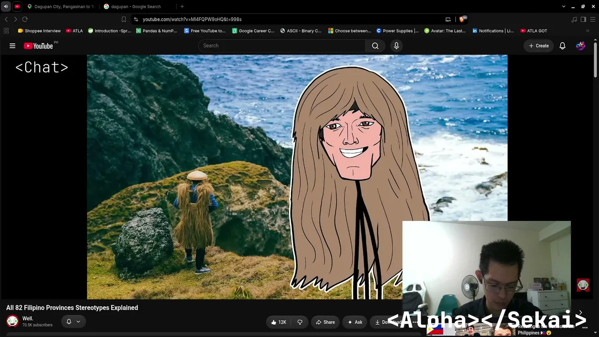Screen dimensions: 599x337
Task: Open browser music playlist icon
Action: (574, 19)
